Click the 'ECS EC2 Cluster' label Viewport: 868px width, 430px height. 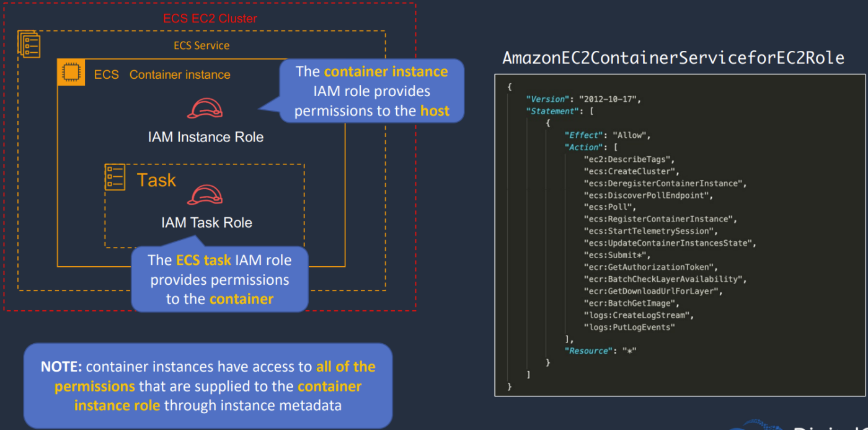coord(210,18)
